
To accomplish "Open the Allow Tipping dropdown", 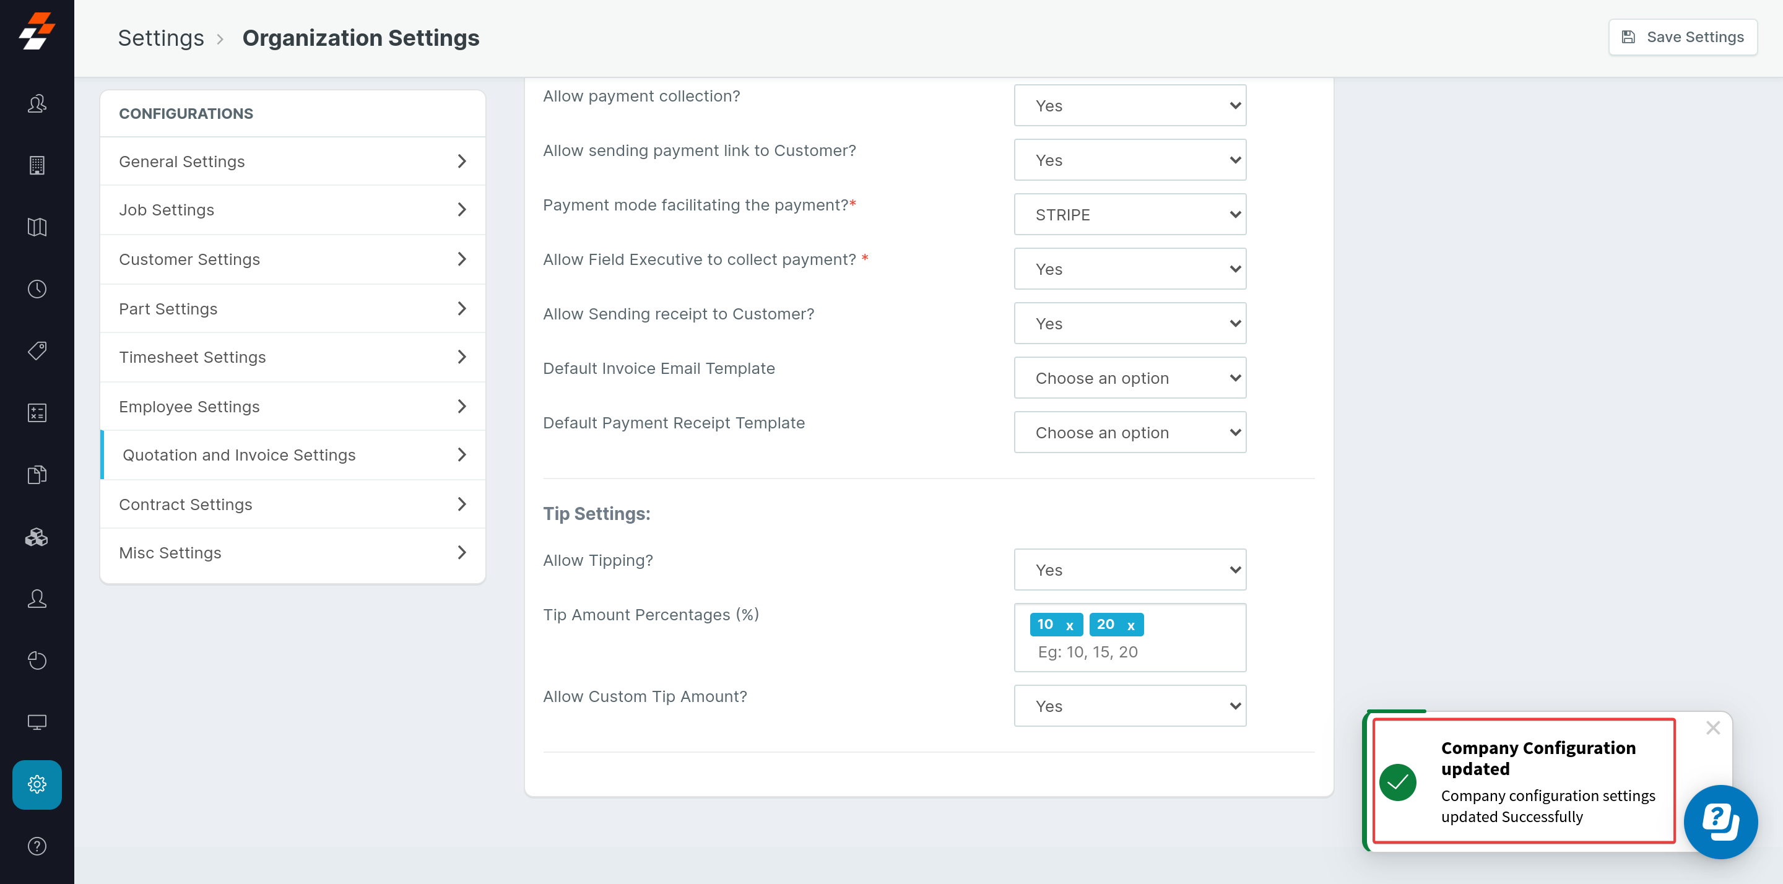I will click(x=1130, y=570).
